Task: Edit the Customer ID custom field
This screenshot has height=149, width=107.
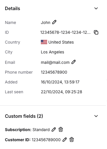Action: click(x=65, y=139)
